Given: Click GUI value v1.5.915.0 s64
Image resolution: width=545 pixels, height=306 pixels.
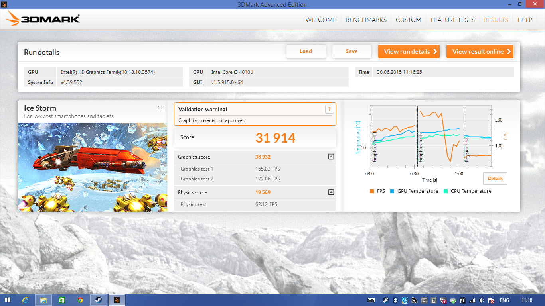Looking at the screenshot, I should pyautogui.click(x=278, y=82).
